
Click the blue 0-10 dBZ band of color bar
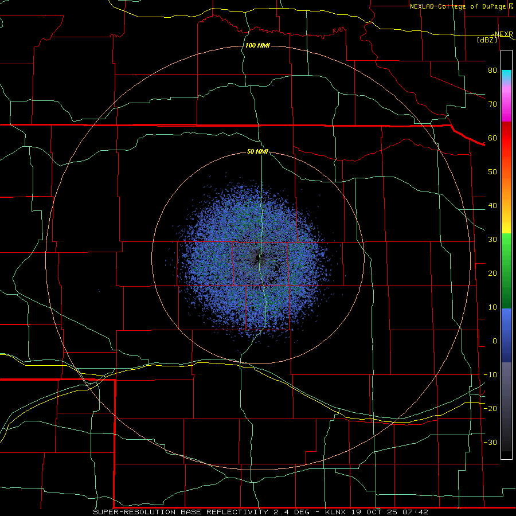(506, 324)
